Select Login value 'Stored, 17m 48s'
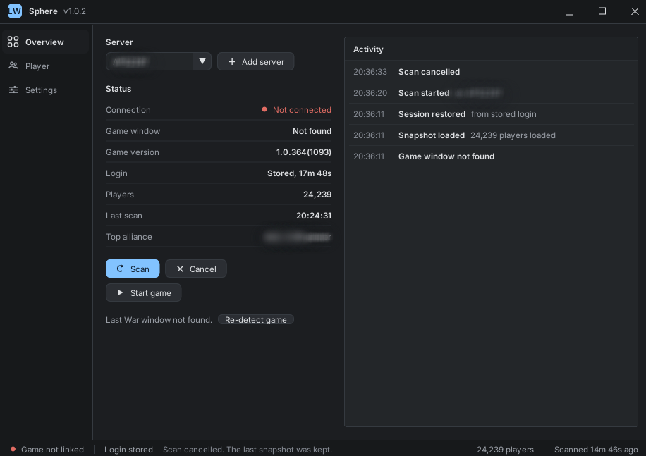 pos(299,173)
